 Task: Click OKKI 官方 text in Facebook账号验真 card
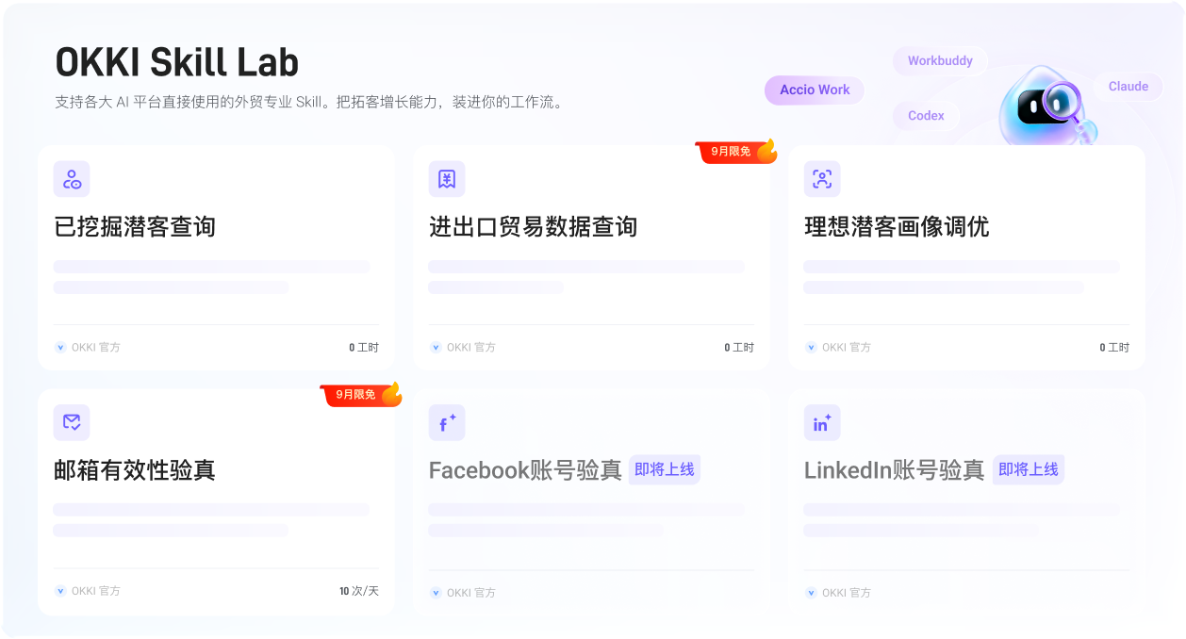pyautogui.click(x=471, y=593)
